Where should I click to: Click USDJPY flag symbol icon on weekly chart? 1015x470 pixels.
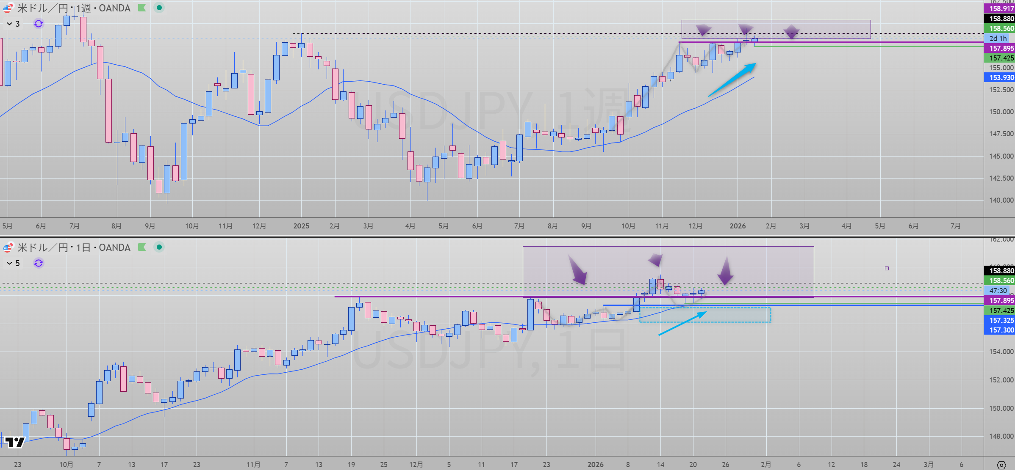(8, 8)
